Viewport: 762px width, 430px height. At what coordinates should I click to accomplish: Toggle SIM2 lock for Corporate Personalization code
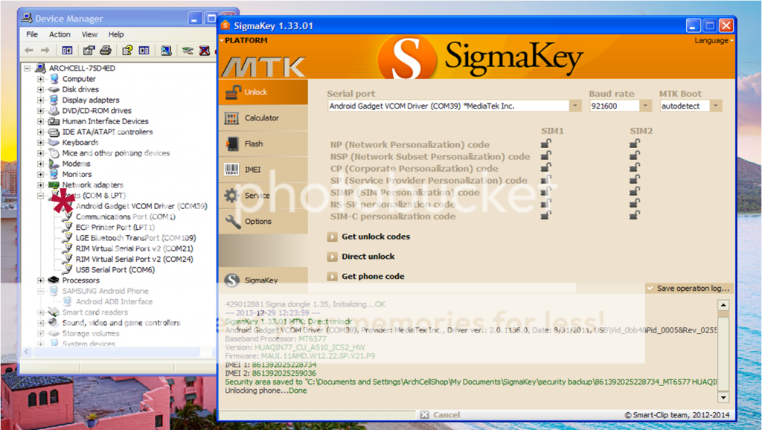pos(635,168)
